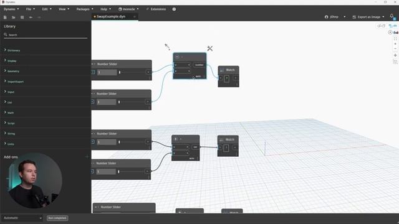Image resolution: width=399 pixels, height=224 pixels.
Task: Click the output port of the topmost Number Slider
Action: coord(148,72)
